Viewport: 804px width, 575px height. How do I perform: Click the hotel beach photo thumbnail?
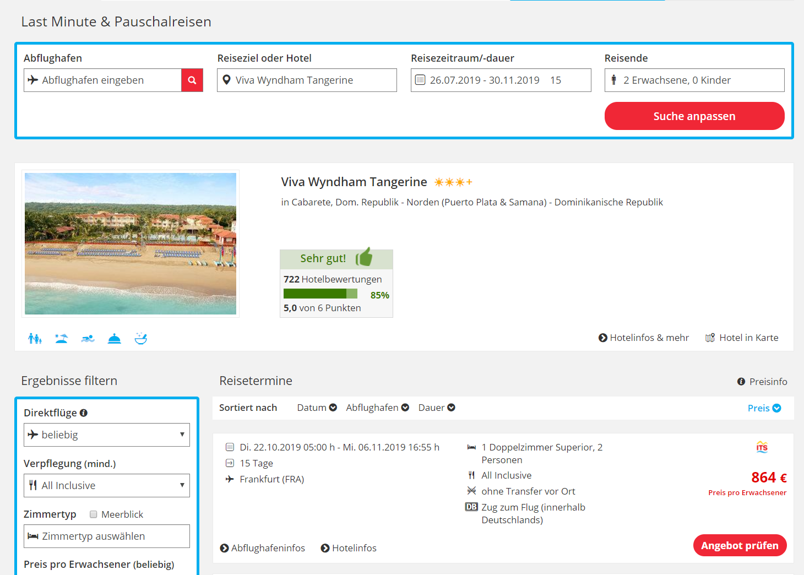click(x=131, y=243)
